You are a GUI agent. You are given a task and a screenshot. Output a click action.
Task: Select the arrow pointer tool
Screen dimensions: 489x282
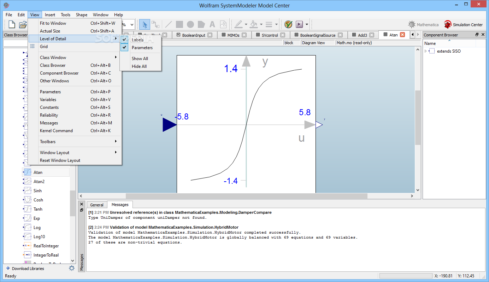[x=145, y=24]
